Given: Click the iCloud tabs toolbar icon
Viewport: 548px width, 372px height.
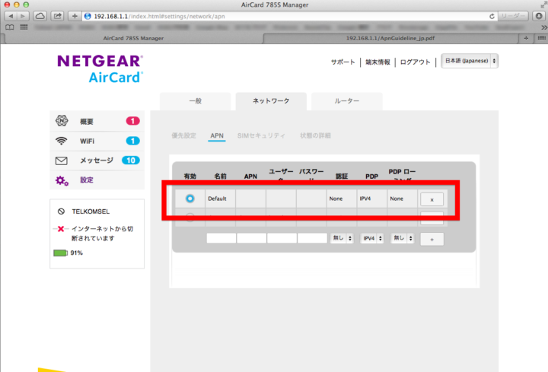Looking at the screenshot, I should click(x=40, y=16).
